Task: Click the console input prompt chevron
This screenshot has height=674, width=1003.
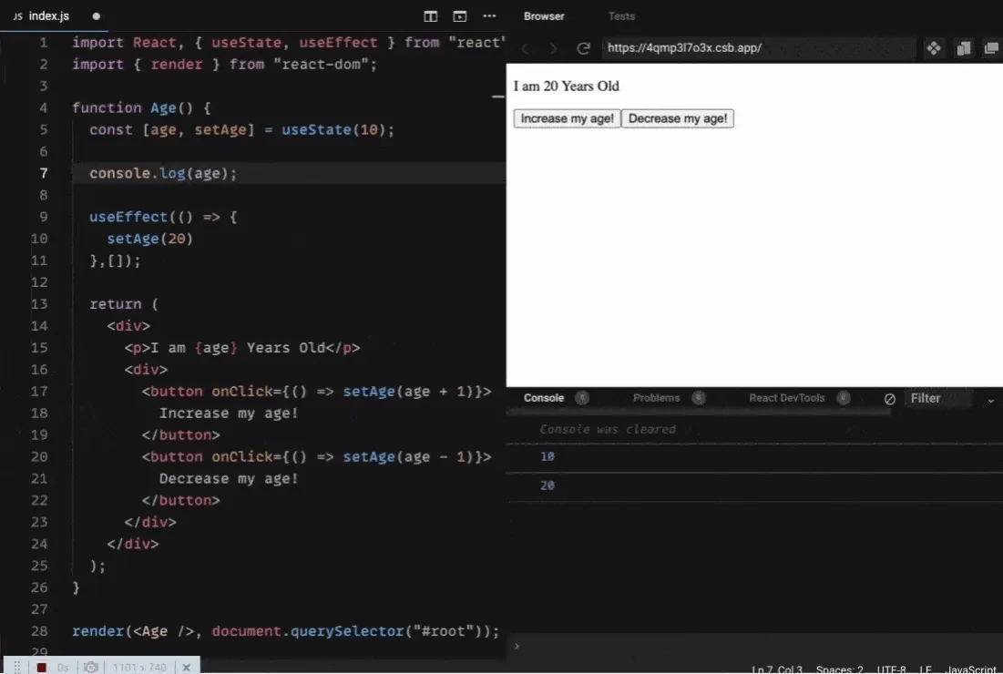Action: (x=517, y=646)
